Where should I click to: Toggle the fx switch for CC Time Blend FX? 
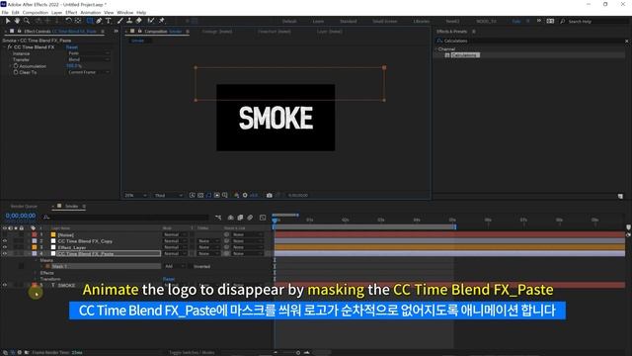pos(10,47)
